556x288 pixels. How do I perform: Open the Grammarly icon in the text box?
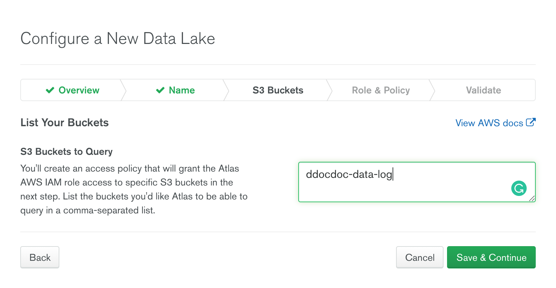point(519,188)
